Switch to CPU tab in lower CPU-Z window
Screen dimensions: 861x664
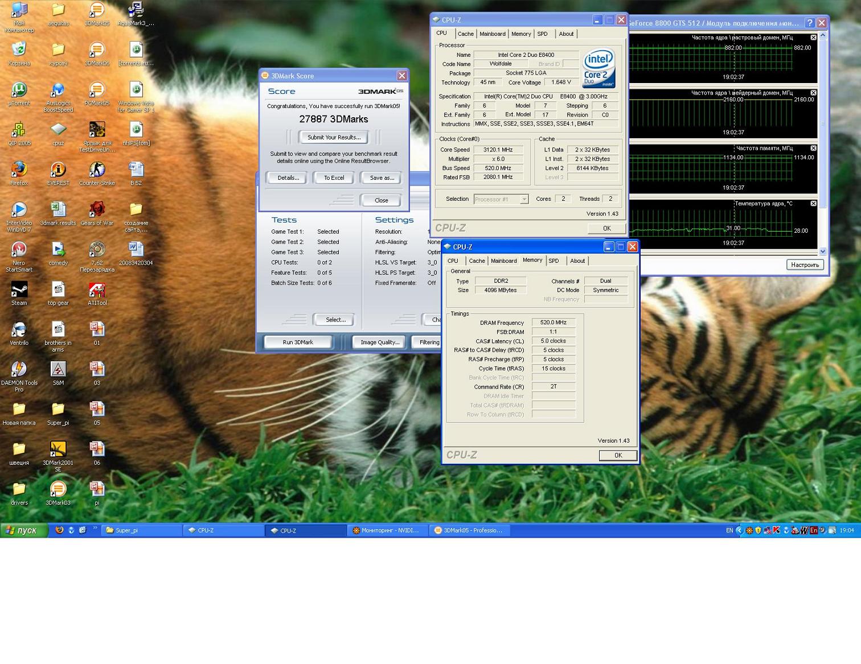click(453, 261)
